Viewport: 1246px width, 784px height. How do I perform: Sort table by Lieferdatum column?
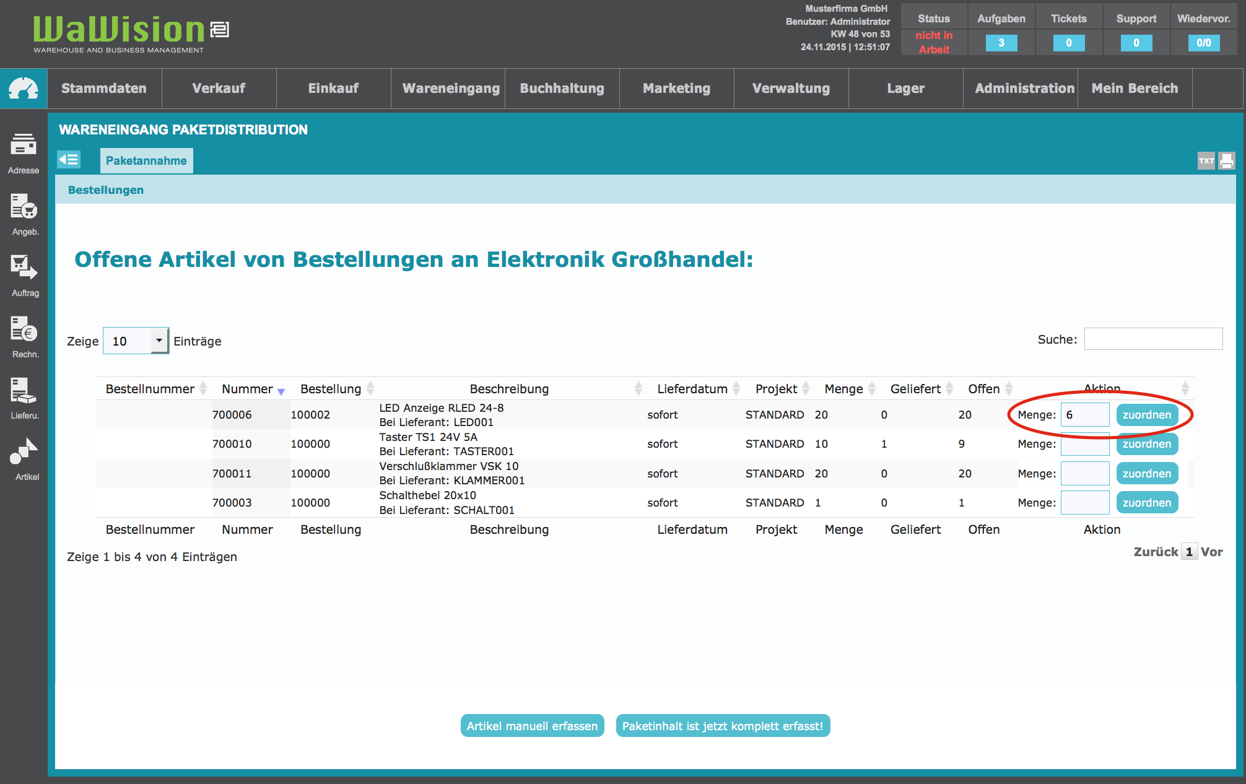point(692,389)
